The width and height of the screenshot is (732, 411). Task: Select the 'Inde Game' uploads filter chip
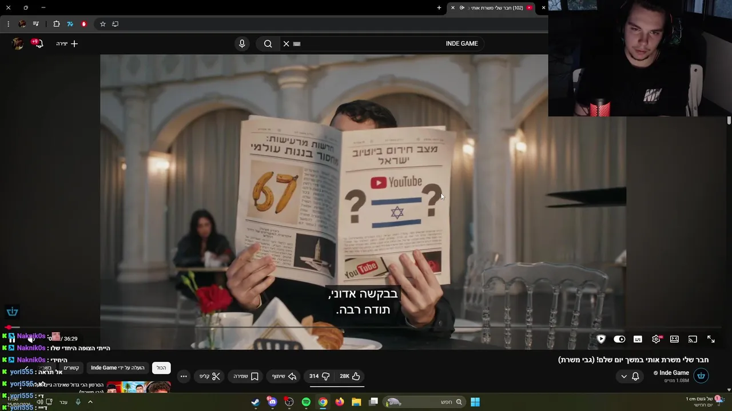click(118, 368)
